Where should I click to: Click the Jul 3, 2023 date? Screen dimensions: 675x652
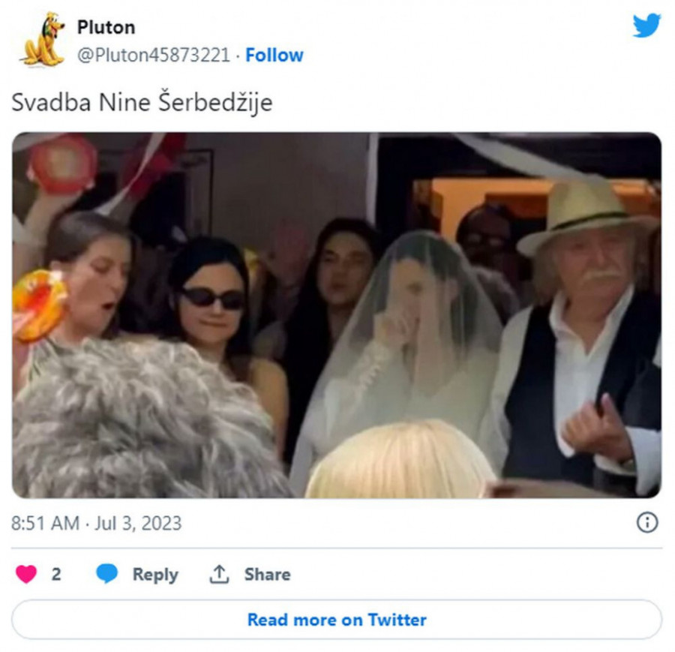tap(138, 523)
